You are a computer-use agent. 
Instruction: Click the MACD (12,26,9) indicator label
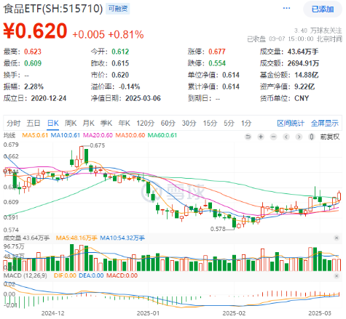click(25, 275)
